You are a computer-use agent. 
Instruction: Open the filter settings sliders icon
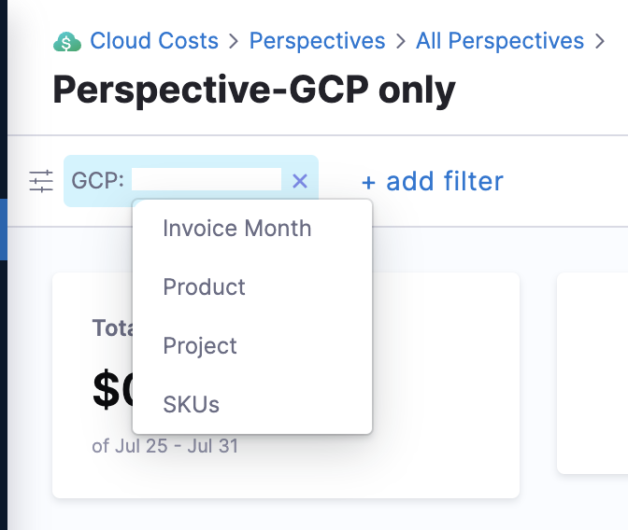(41, 181)
